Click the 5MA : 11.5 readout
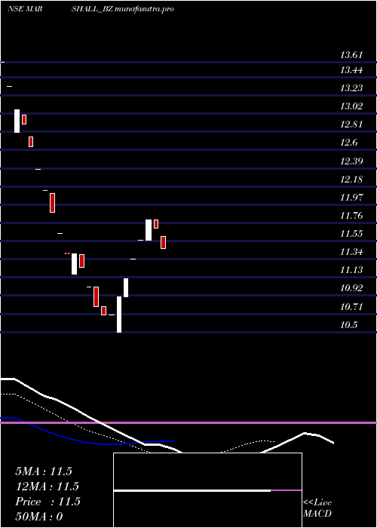Image resolution: width=377 pixels, height=528 pixels. pos(44,471)
